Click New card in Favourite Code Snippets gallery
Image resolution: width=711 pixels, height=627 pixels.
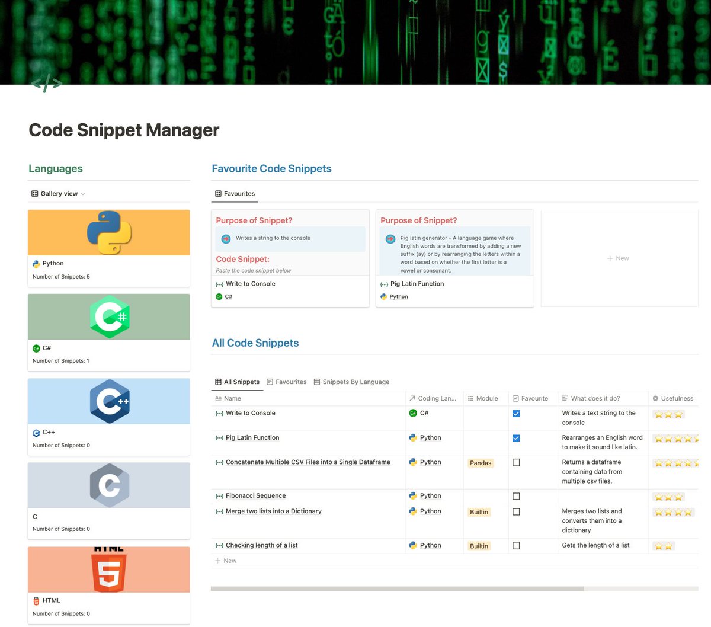coord(618,258)
